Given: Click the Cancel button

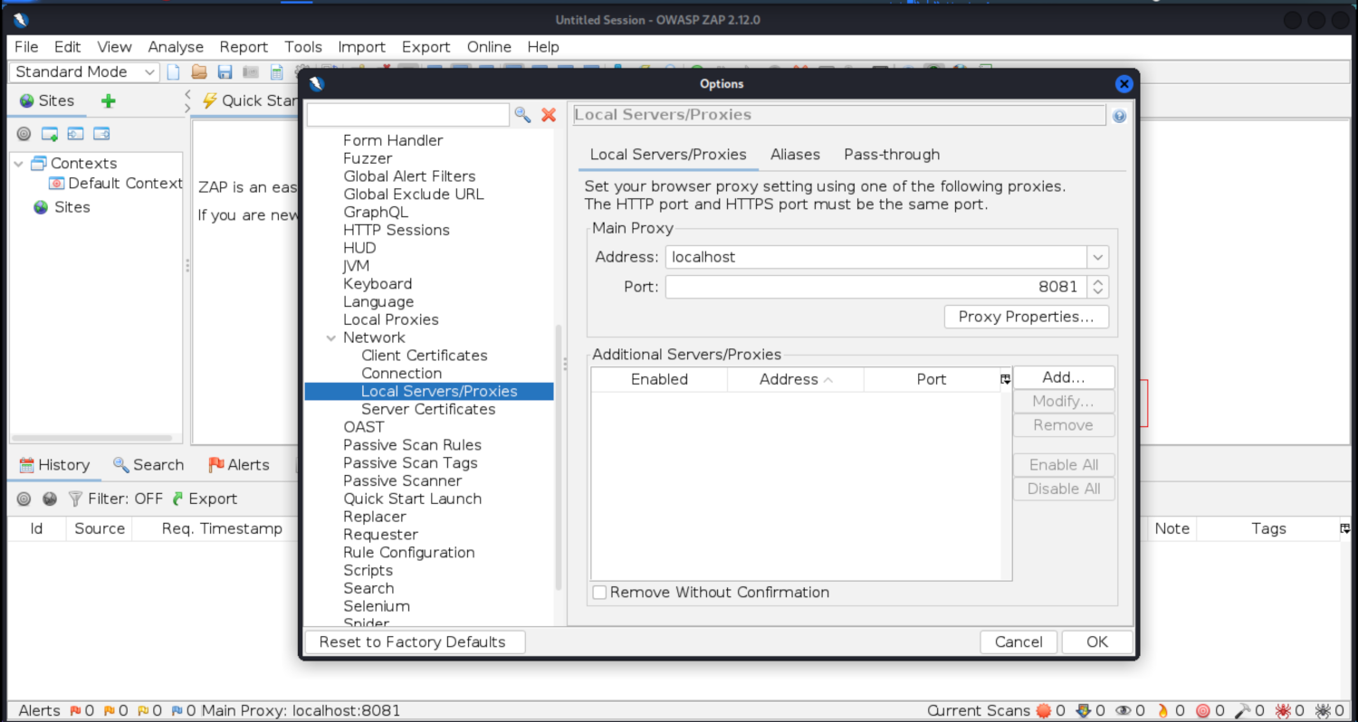Looking at the screenshot, I should [x=1018, y=642].
